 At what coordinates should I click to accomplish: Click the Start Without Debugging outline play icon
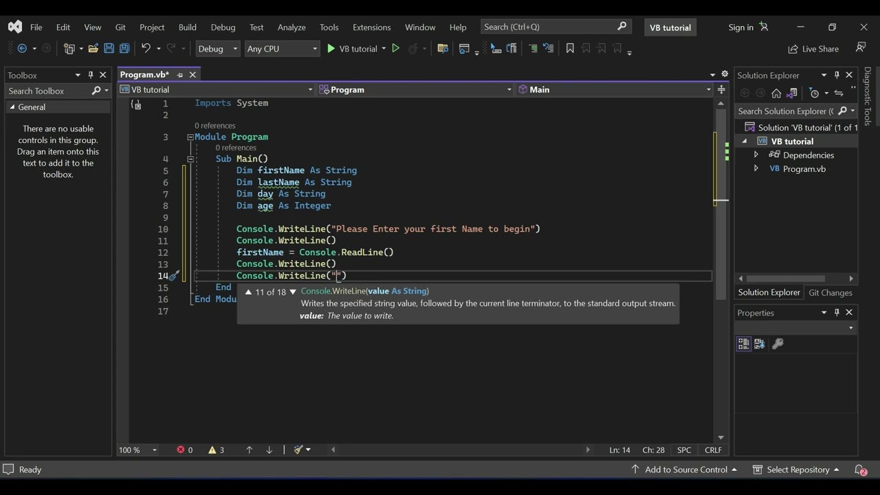[x=395, y=49]
